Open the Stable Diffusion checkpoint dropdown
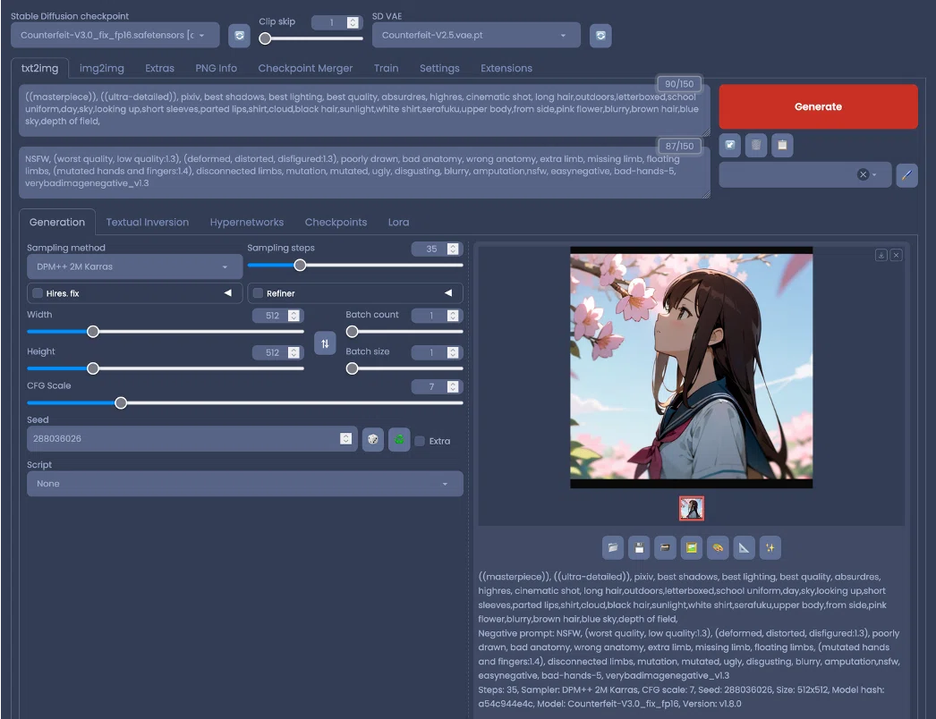This screenshot has width=936, height=719. [x=115, y=35]
